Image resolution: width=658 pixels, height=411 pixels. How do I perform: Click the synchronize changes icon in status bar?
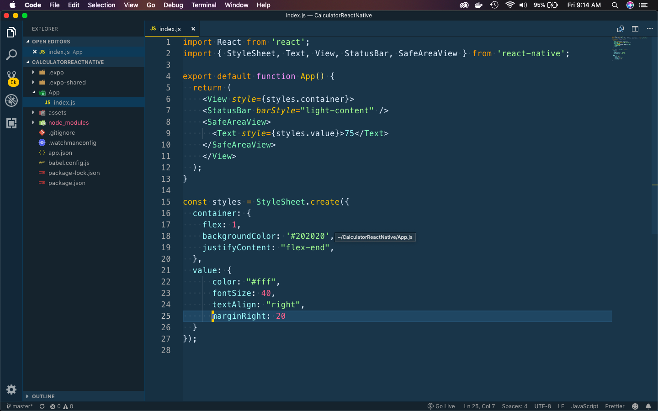tap(42, 406)
